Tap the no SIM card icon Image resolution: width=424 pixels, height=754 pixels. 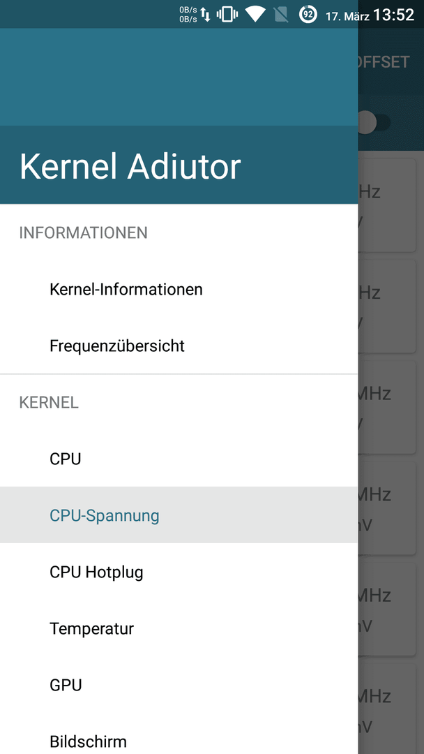point(281,14)
